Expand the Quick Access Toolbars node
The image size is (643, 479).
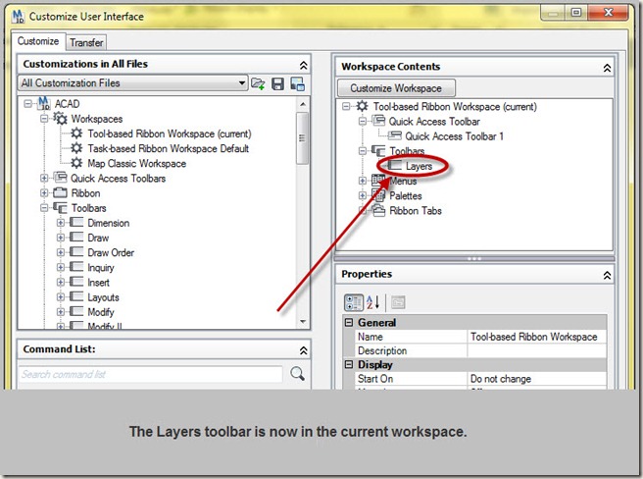(x=44, y=178)
